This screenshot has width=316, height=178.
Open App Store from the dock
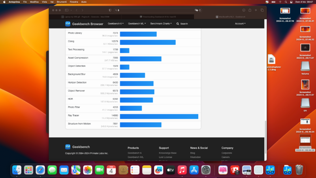point(194,170)
